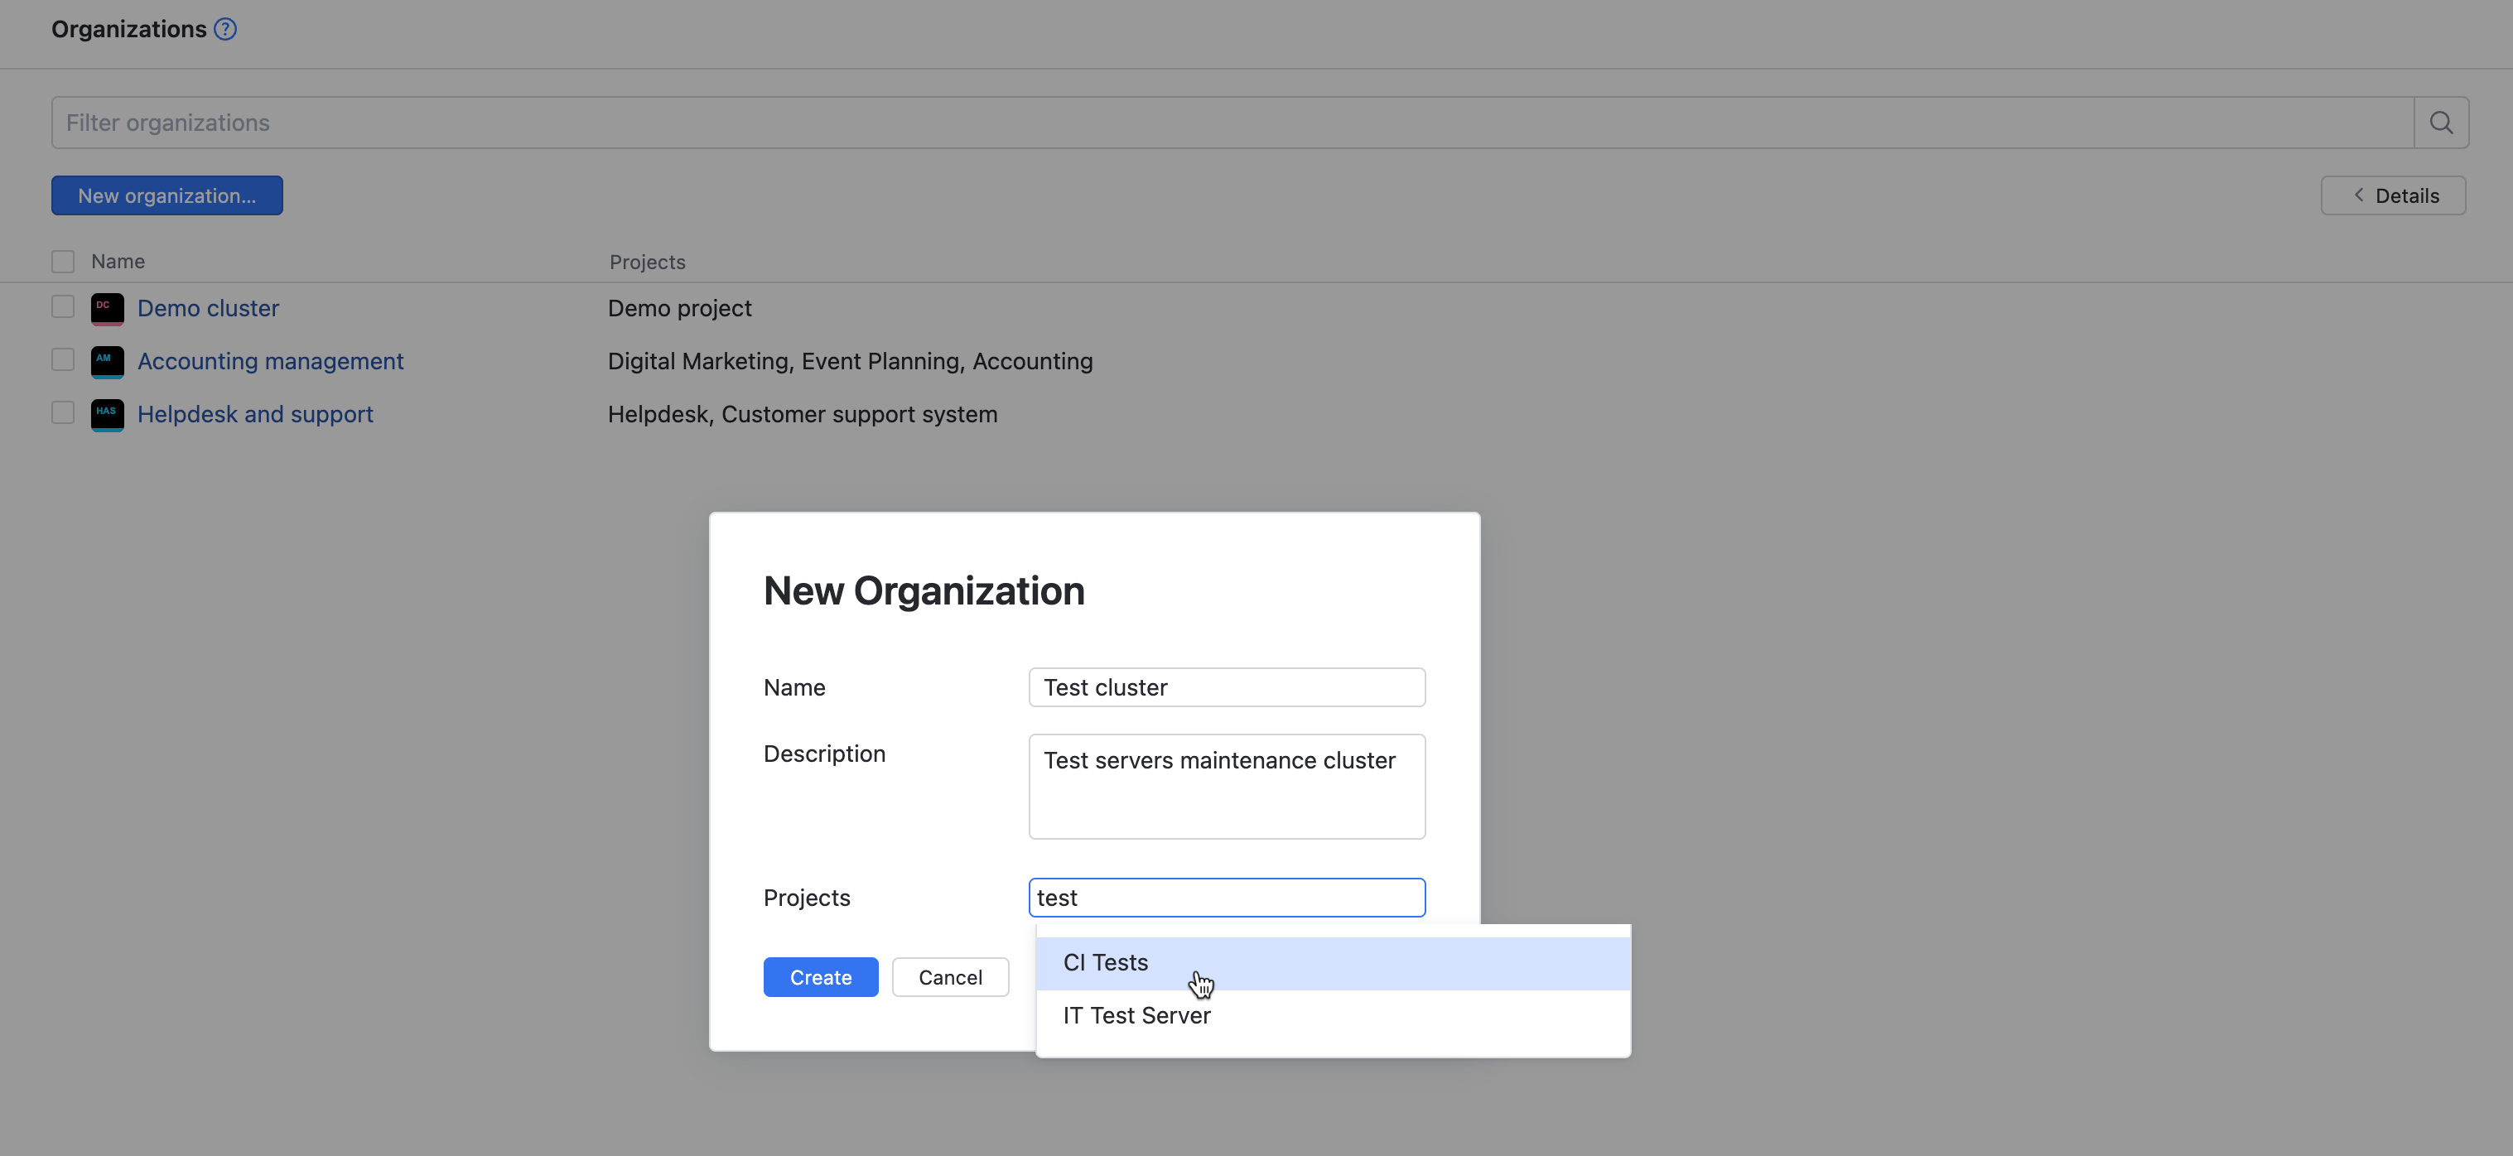Check the Demo cluster row checkbox
The width and height of the screenshot is (2513, 1156).
(x=62, y=306)
